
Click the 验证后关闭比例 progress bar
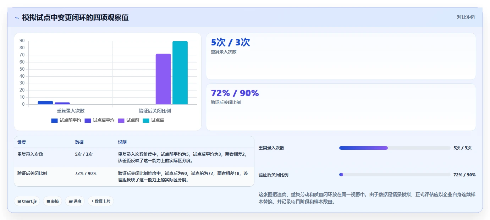pyautogui.click(x=395, y=175)
